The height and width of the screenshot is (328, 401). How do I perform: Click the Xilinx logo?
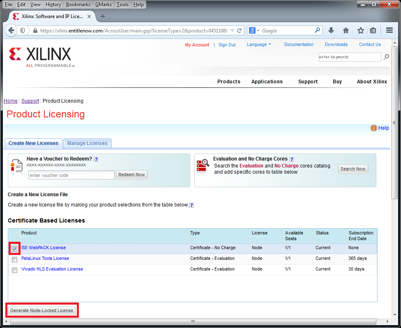click(x=41, y=57)
